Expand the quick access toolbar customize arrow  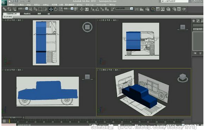point(29,1)
